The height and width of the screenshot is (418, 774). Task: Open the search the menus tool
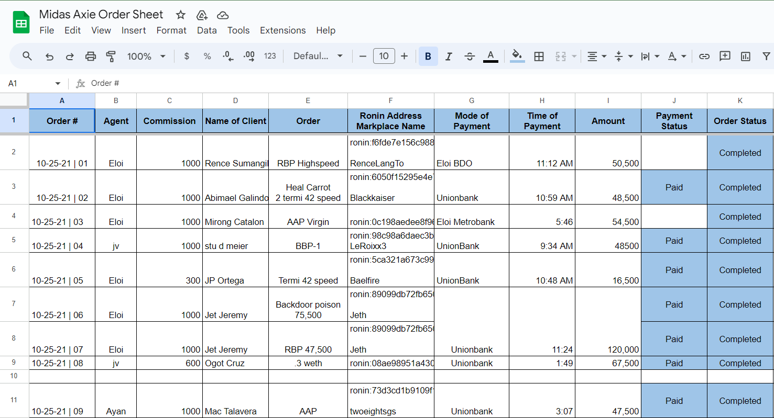pos(27,56)
